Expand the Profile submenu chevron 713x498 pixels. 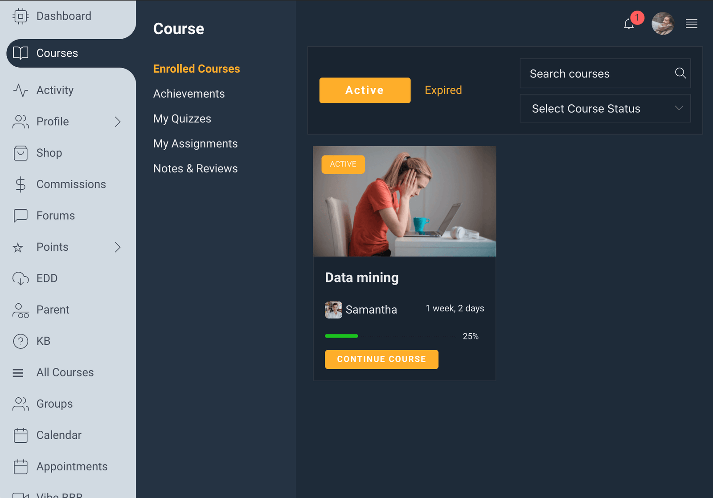(x=118, y=122)
